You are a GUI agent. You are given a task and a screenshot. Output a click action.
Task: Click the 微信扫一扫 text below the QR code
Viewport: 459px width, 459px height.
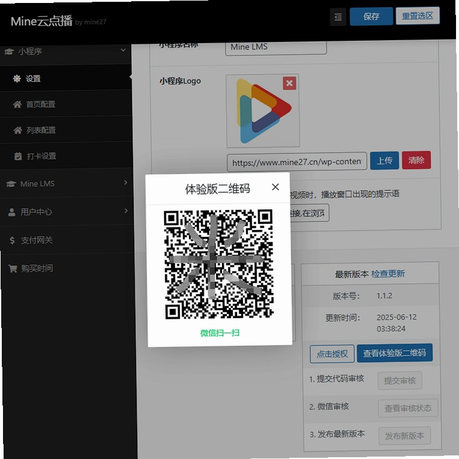(220, 333)
